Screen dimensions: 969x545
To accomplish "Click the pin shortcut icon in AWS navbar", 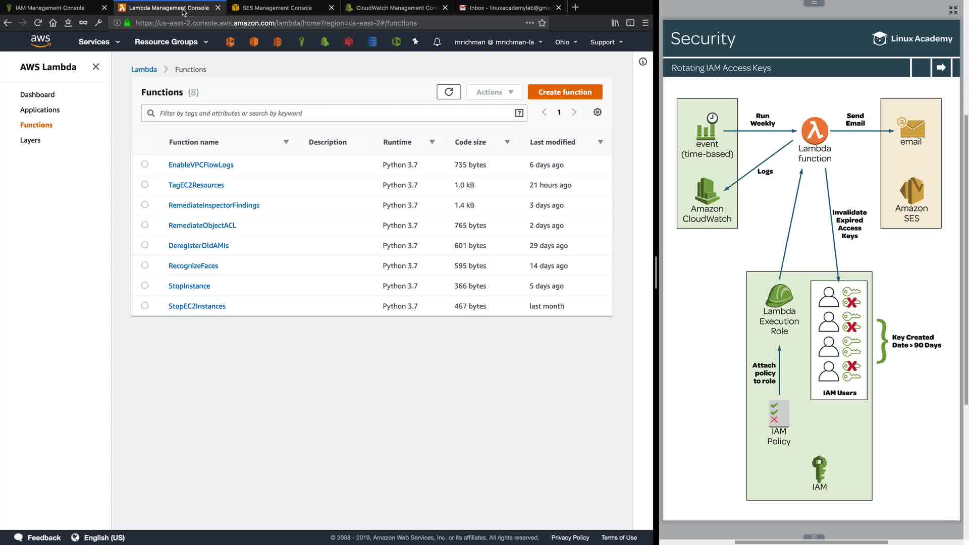I will (415, 42).
